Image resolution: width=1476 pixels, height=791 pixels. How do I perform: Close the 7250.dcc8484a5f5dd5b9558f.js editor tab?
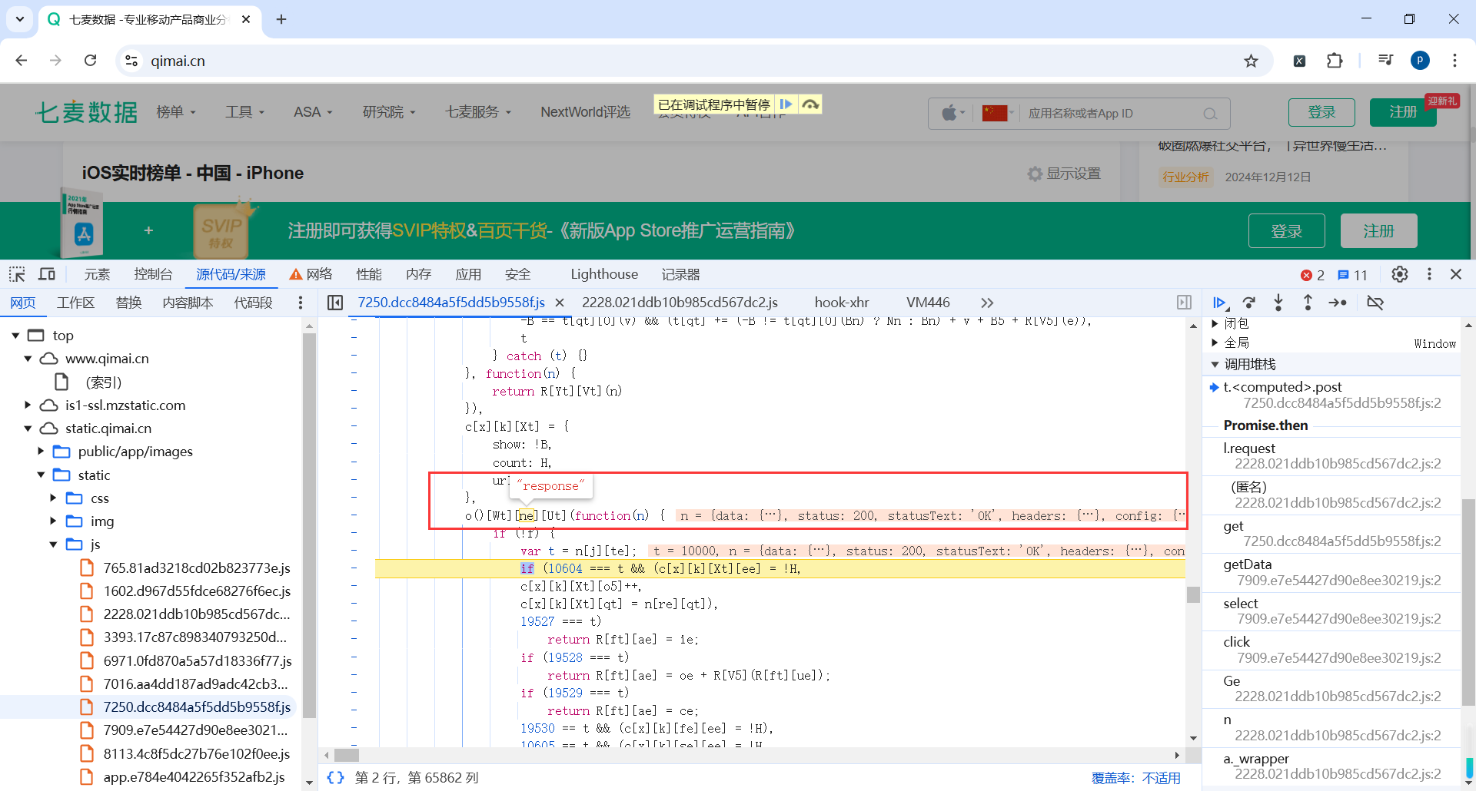560,303
